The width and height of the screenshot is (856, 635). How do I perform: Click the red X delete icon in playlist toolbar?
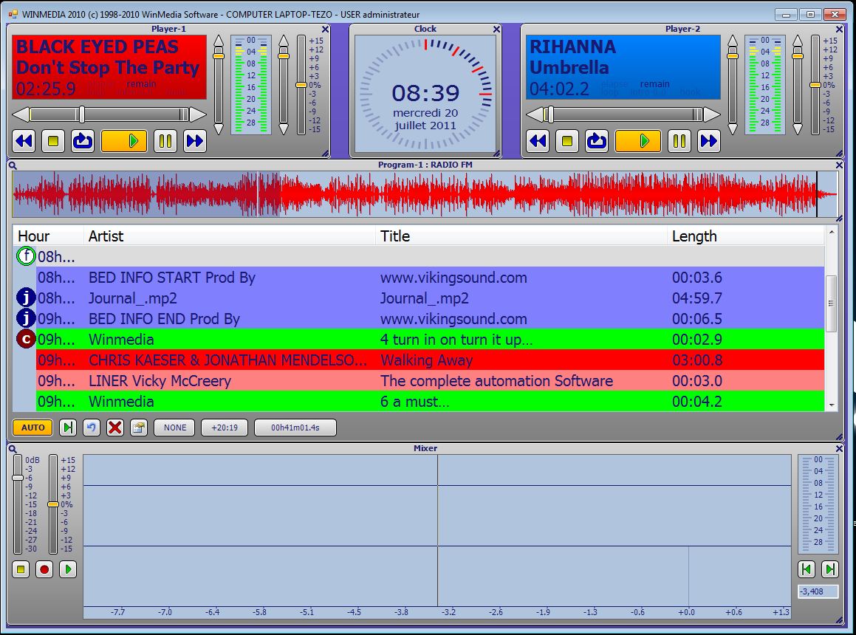(114, 428)
